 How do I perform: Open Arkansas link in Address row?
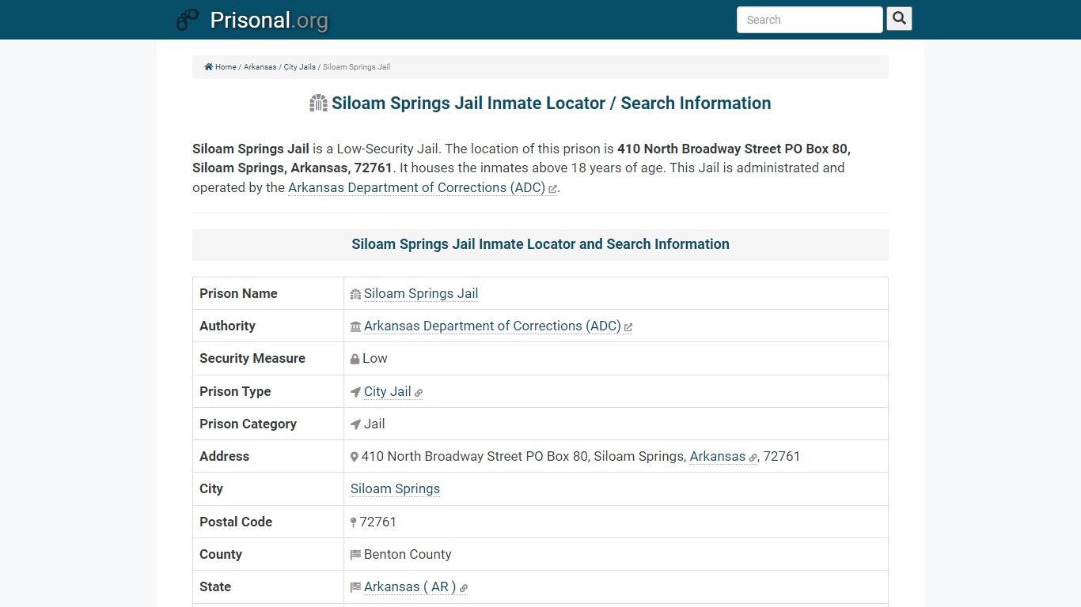tap(718, 456)
